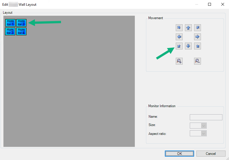Move the monitor right with the arrow
The height and width of the screenshot is (160, 229).
tap(197, 37)
